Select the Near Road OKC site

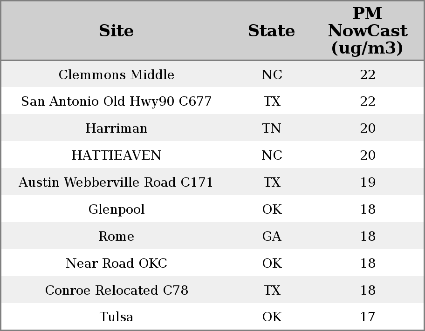[x=116, y=263]
